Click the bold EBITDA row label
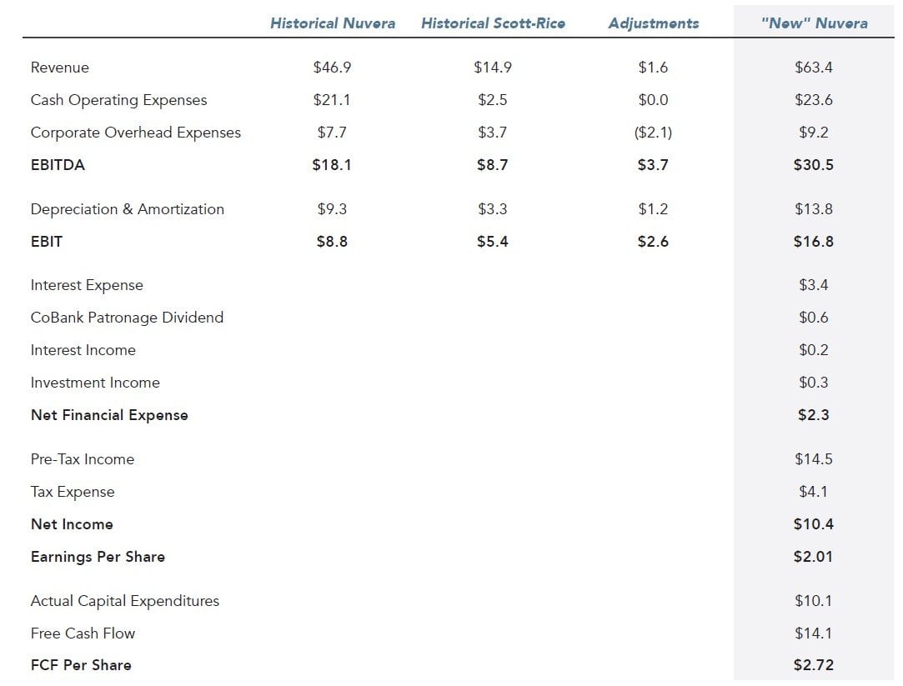The width and height of the screenshot is (903, 686). click(x=58, y=165)
